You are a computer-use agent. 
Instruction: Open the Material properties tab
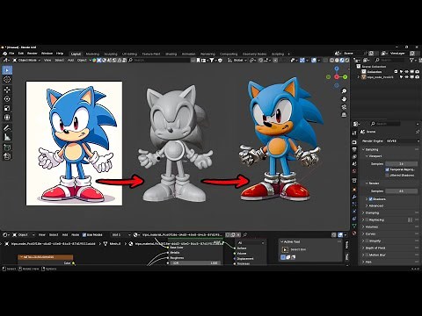[354, 233]
